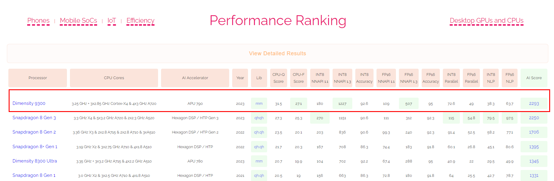The image size is (554, 181).
Task: Click the Year column header
Action: tap(240, 78)
